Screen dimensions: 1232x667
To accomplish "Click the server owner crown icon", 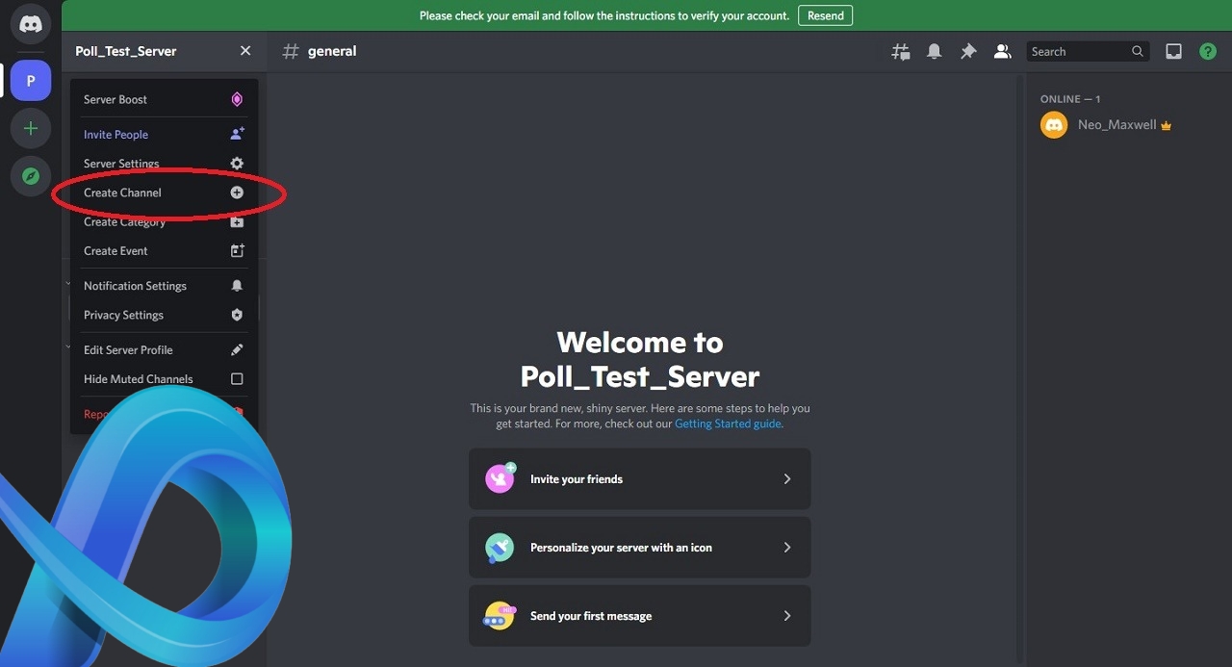I will pos(1166,125).
